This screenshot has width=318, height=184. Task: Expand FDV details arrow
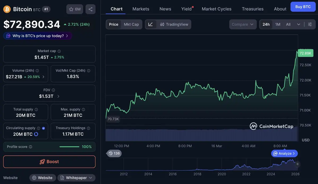pyautogui.click(x=58, y=96)
